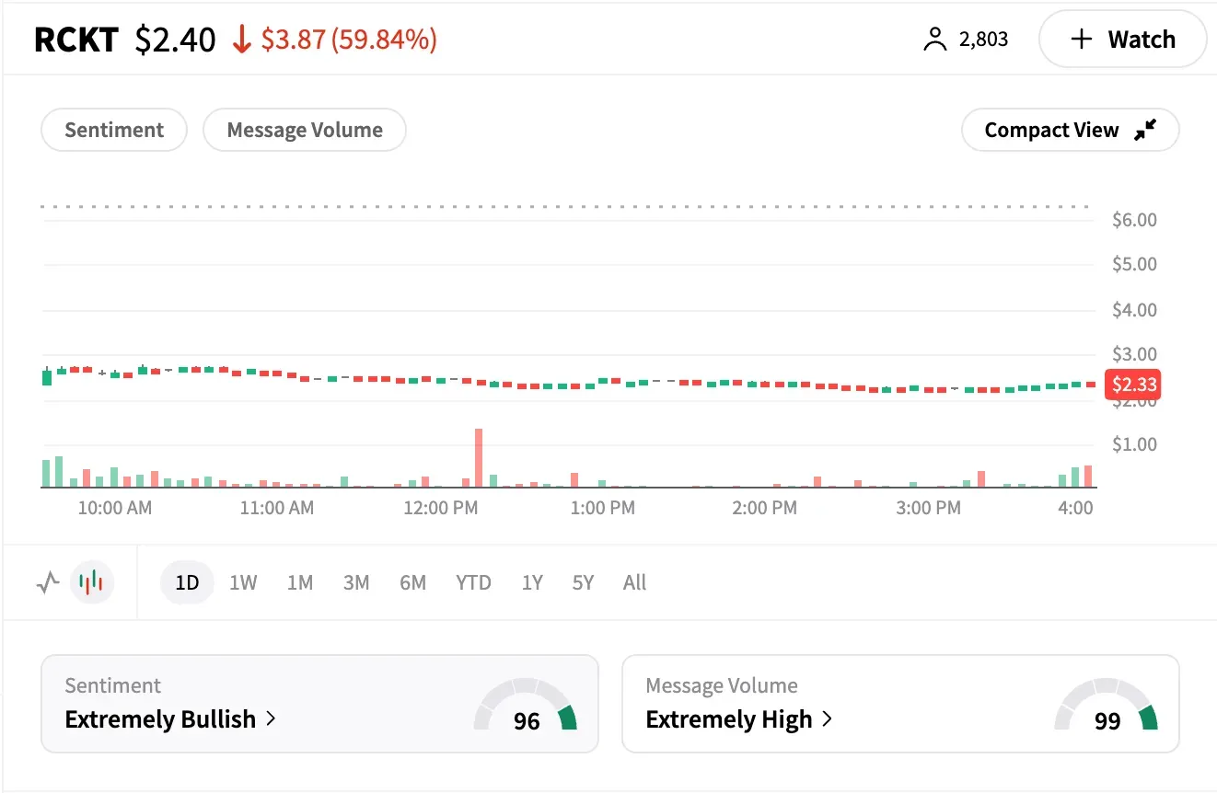Select the 1M time range
The image size is (1217, 793).
coord(300,582)
